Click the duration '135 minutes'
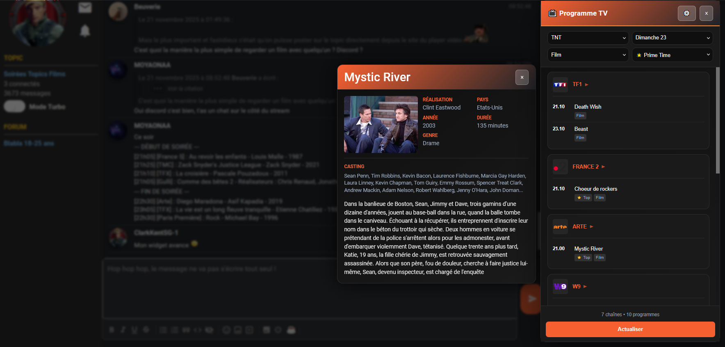Screen dimensions: 725x347 coord(492,126)
